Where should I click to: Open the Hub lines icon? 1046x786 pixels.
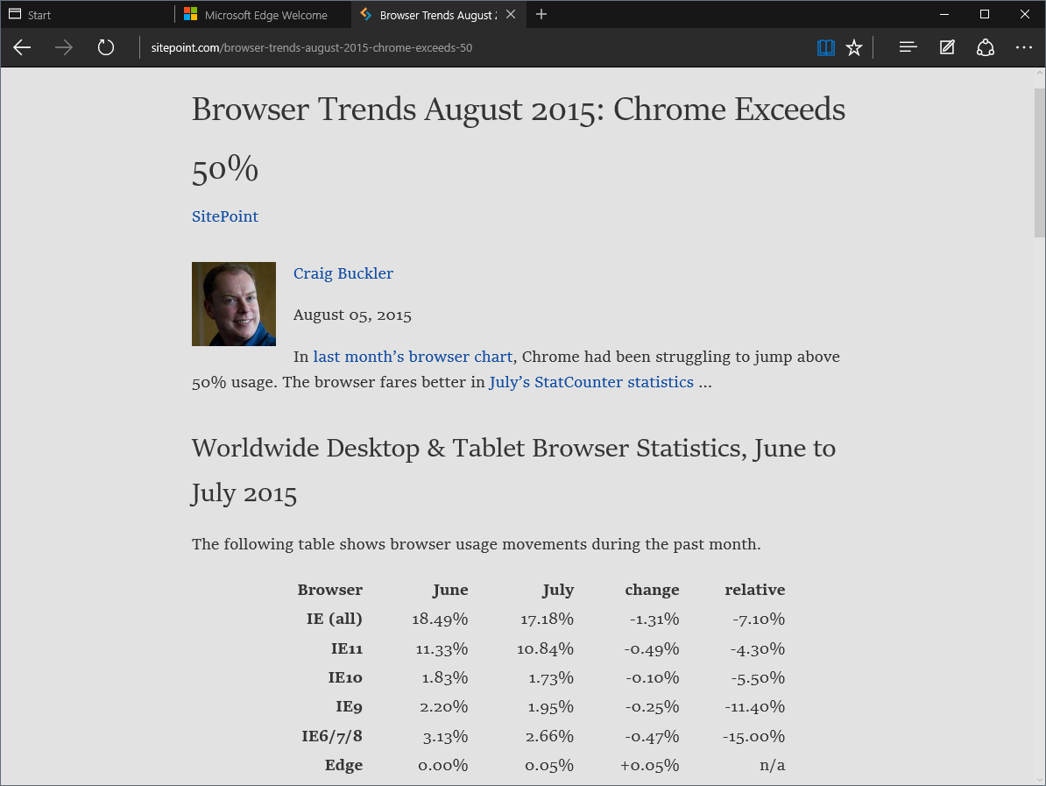pos(908,47)
